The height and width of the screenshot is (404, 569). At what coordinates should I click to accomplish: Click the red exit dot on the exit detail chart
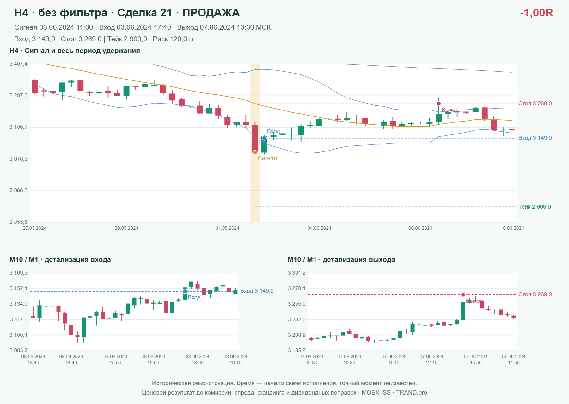point(463,295)
